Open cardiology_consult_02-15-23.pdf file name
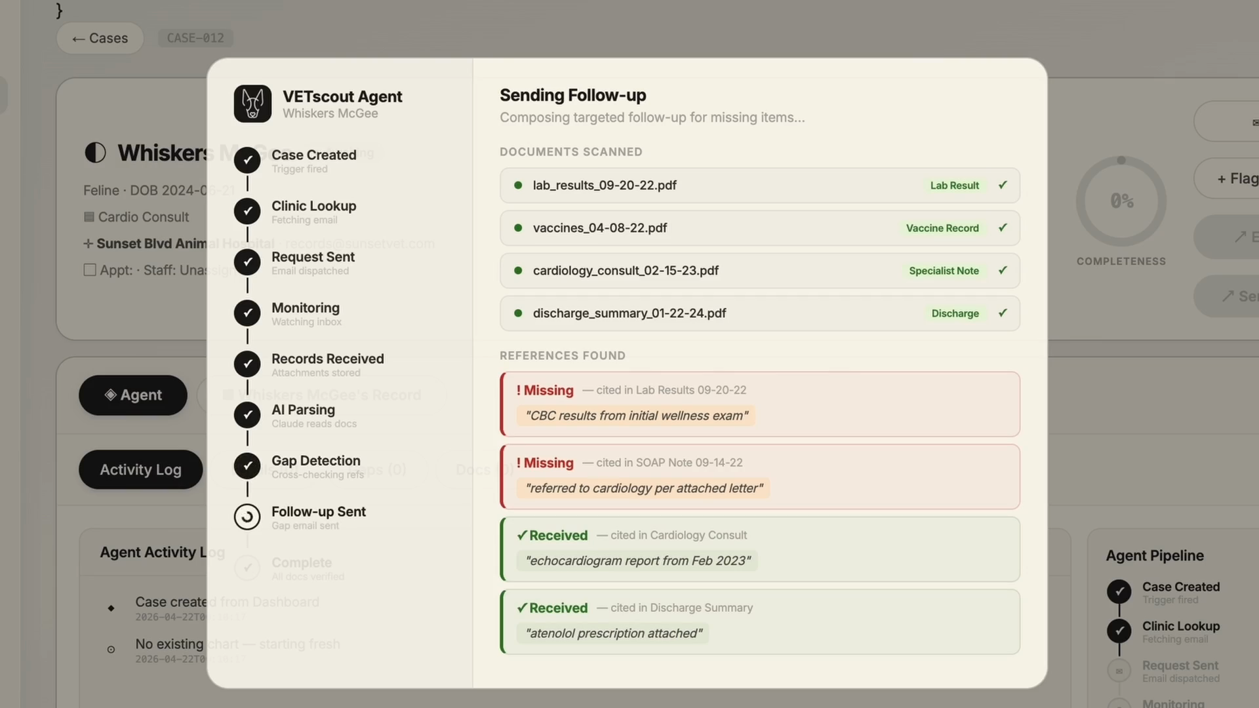The width and height of the screenshot is (1259, 708). pos(626,271)
